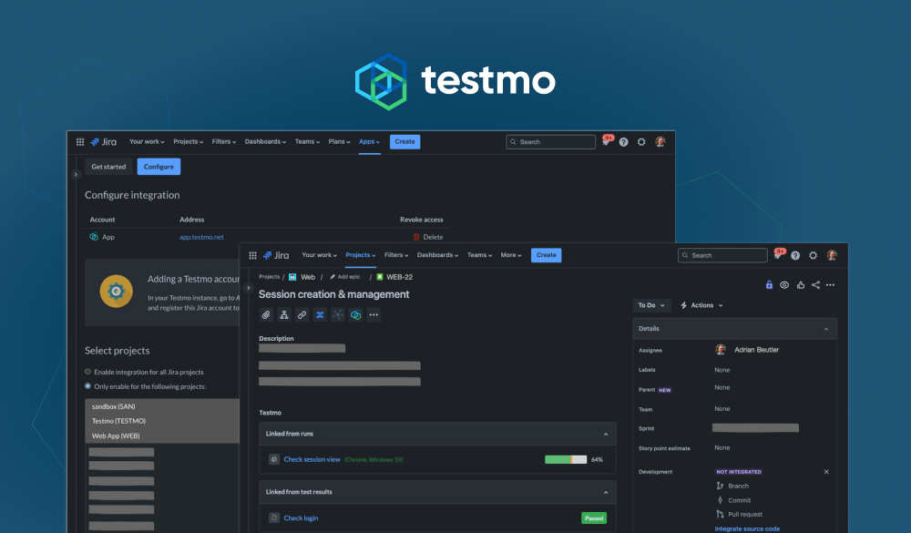Click the Branch icon under Development
This screenshot has width=911, height=533.
coord(720,486)
